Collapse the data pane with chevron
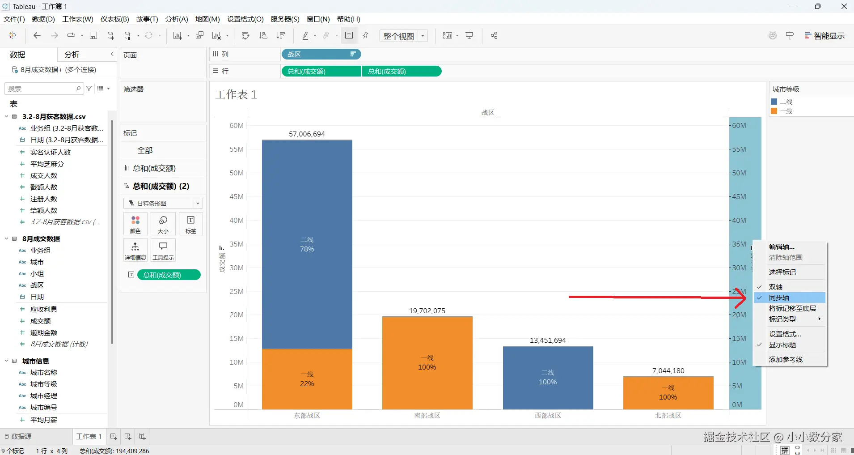Image resolution: width=854 pixels, height=455 pixels. pyautogui.click(x=112, y=54)
